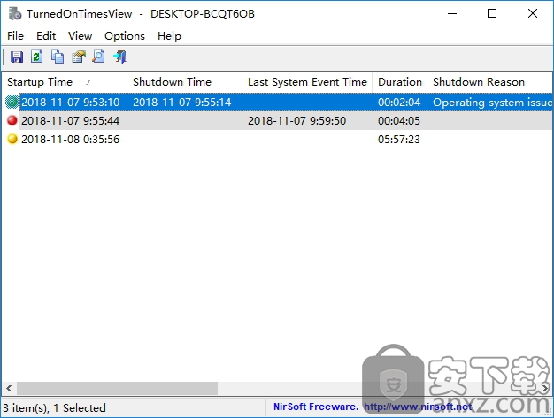
Task: Sort by the Duration column header
Action: [x=400, y=82]
